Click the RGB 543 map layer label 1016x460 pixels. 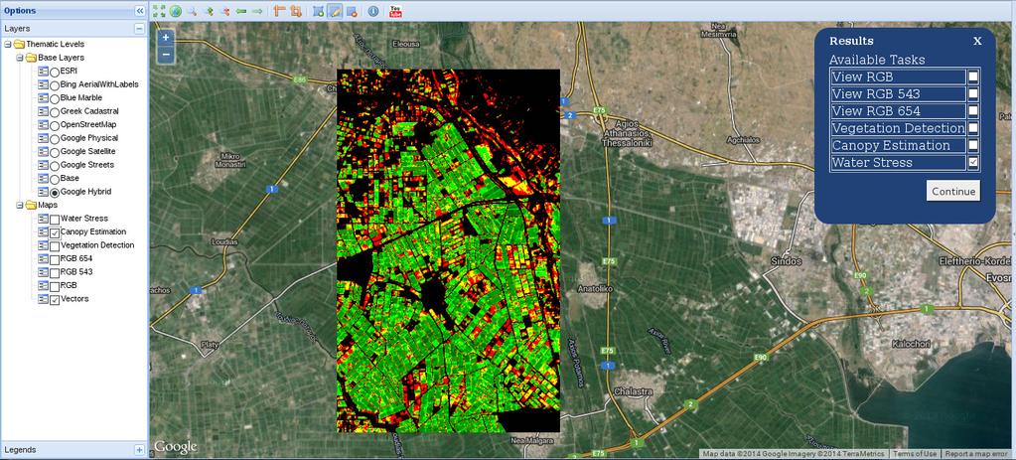click(x=75, y=271)
